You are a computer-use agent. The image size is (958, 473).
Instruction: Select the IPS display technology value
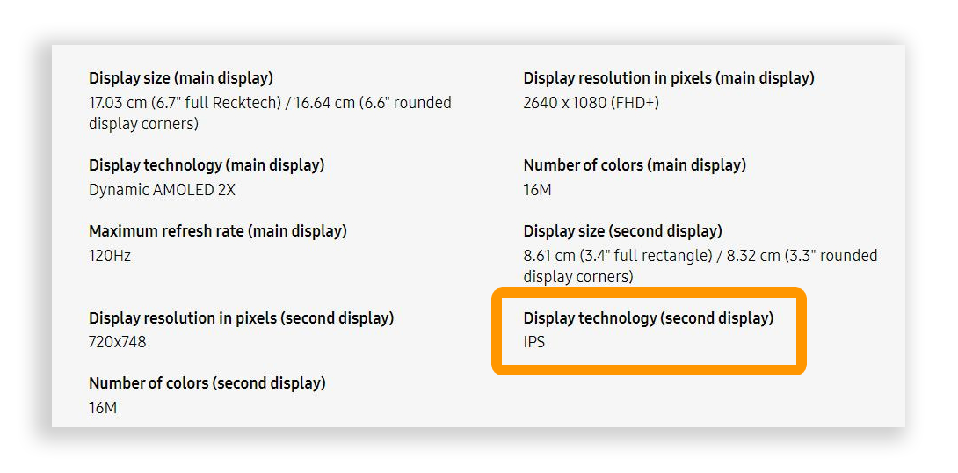533,342
